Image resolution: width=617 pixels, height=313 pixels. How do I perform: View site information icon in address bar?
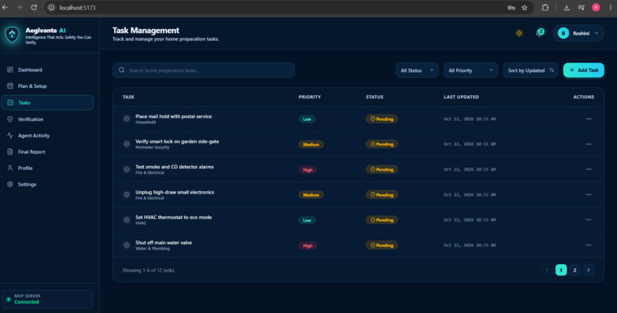coord(51,8)
